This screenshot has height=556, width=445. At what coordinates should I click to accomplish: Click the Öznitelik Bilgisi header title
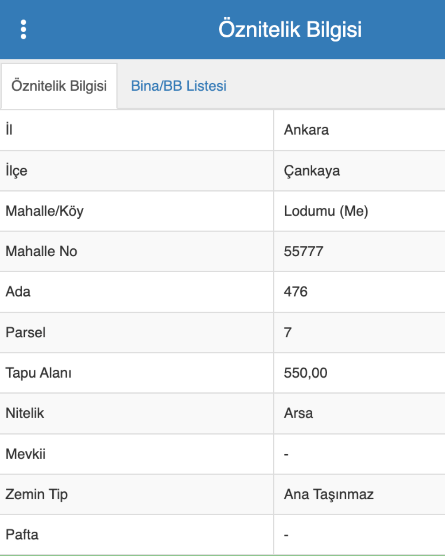point(290,29)
